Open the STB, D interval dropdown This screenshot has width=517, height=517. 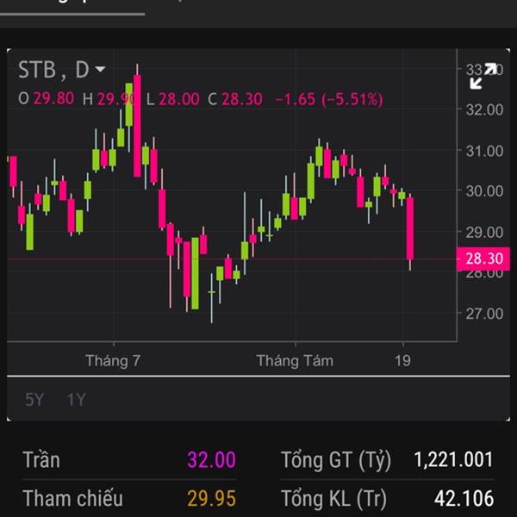[x=62, y=70]
